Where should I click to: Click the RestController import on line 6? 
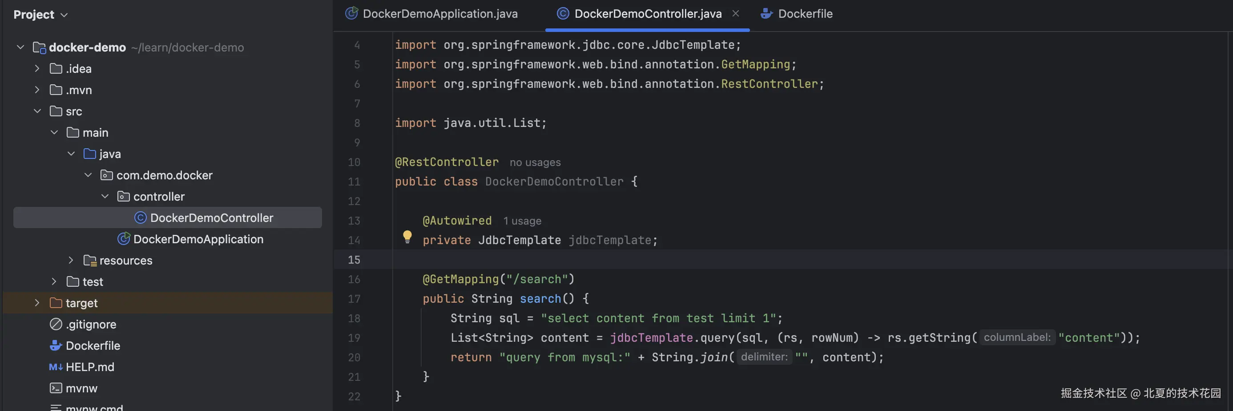tap(769, 84)
